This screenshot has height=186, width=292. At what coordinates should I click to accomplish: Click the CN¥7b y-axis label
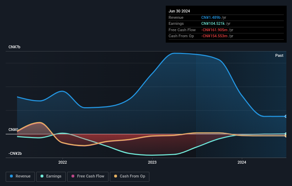tap(14, 47)
